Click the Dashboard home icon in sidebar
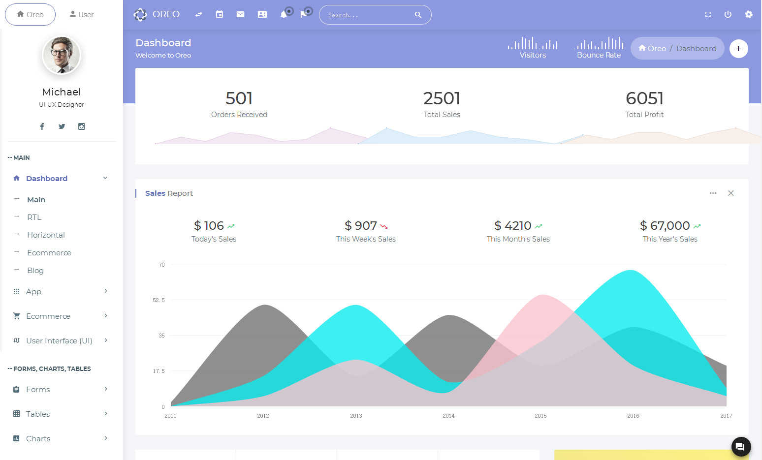The height and width of the screenshot is (460, 762). [16, 178]
